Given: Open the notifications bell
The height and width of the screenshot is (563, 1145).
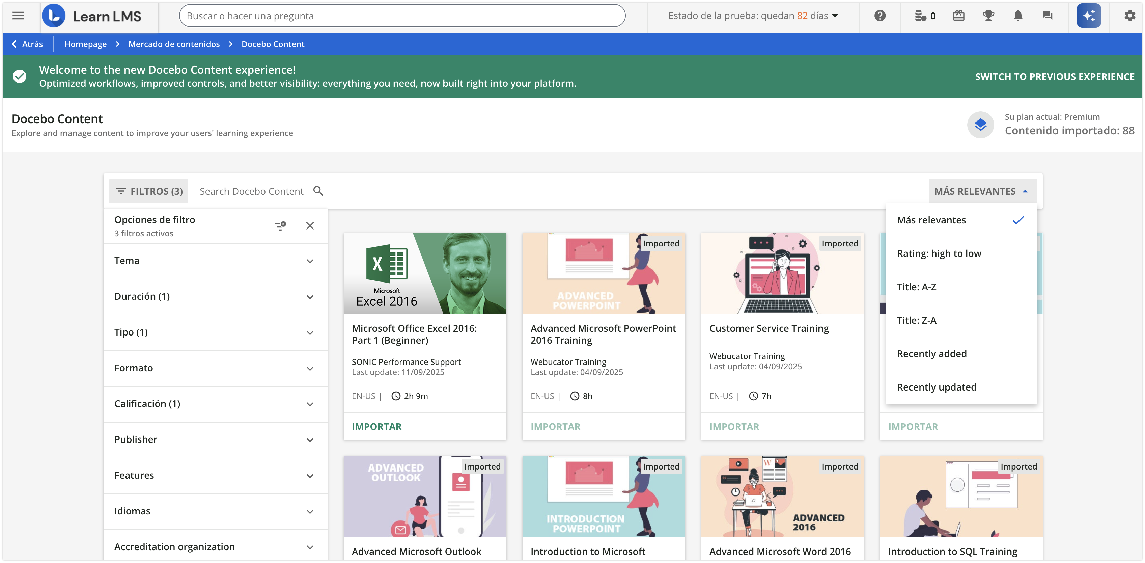Looking at the screenshot, I should [x=1018, y=16].
